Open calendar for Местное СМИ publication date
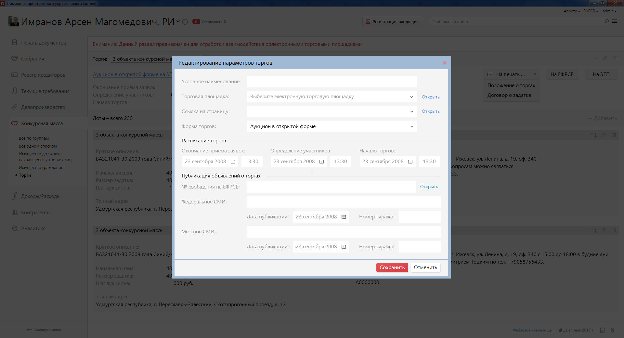This screenshot has height=338, width=624. [344, 247]
